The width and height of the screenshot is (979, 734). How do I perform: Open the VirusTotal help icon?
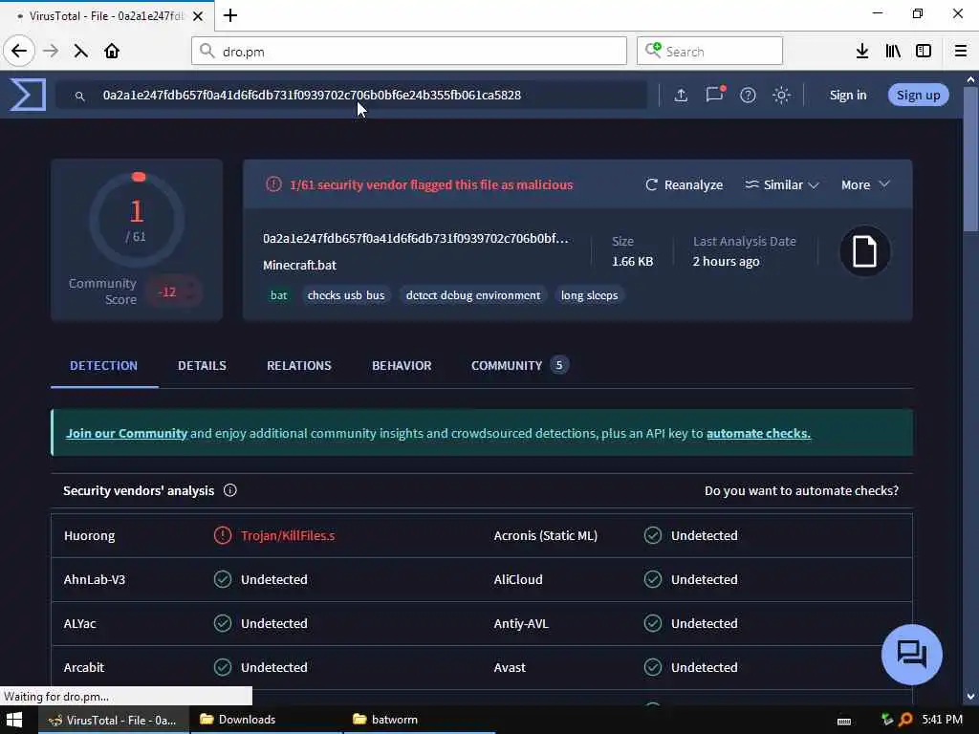click(748, 95)
